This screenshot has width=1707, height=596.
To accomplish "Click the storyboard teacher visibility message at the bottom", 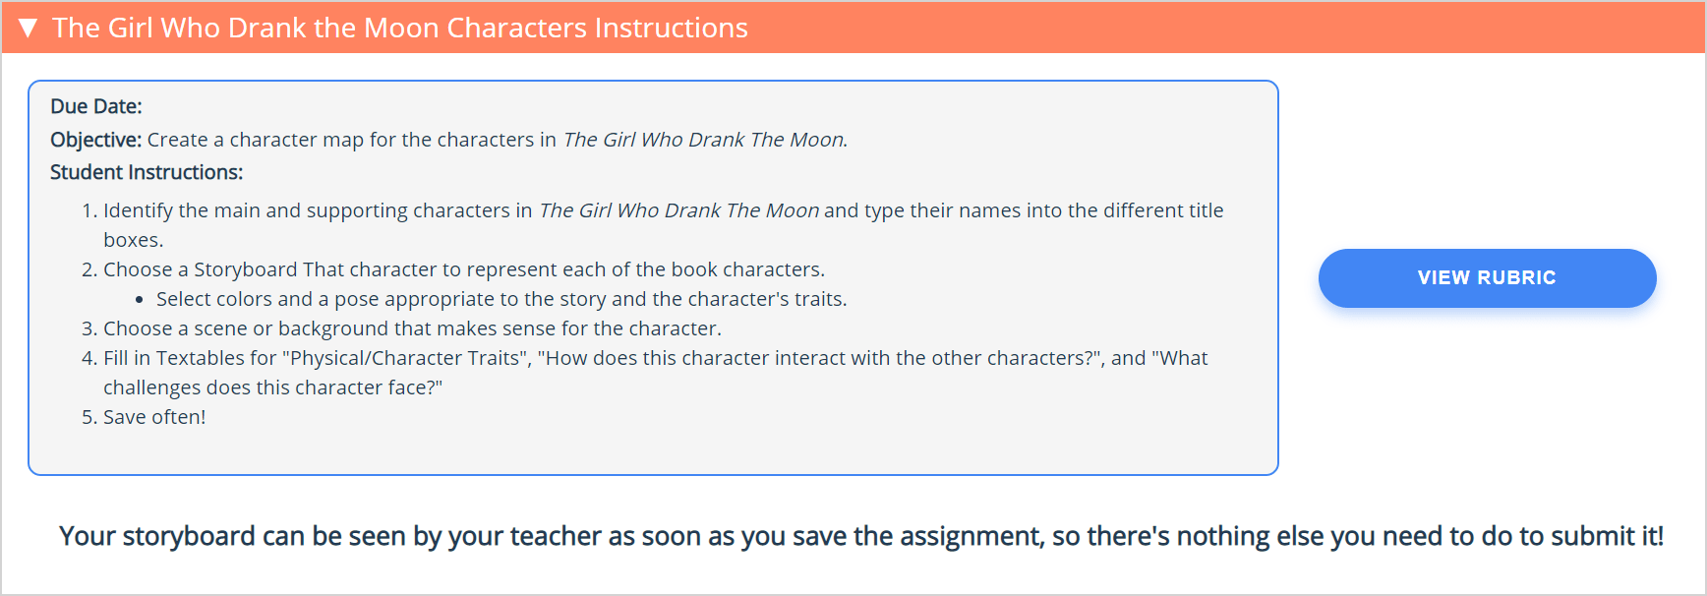I will click(x=861, y=536).
